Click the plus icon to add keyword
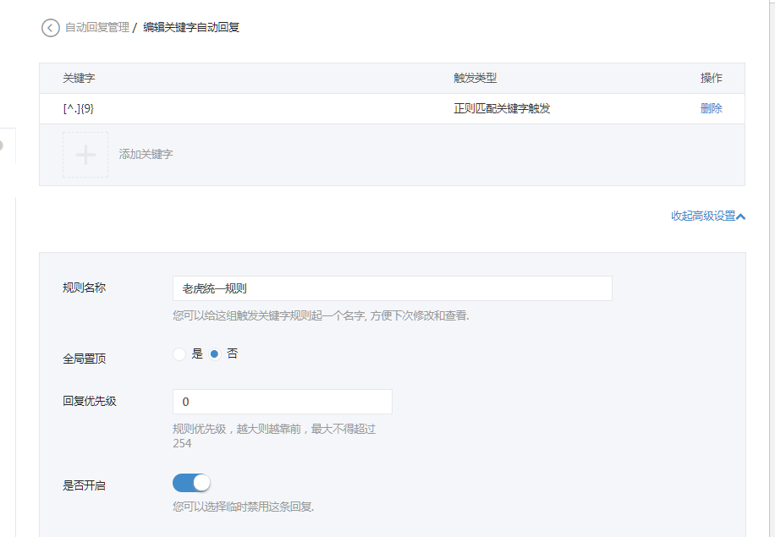 click(85, 155)
